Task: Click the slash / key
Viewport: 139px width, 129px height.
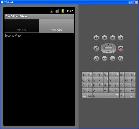Action: coord(122,96)
